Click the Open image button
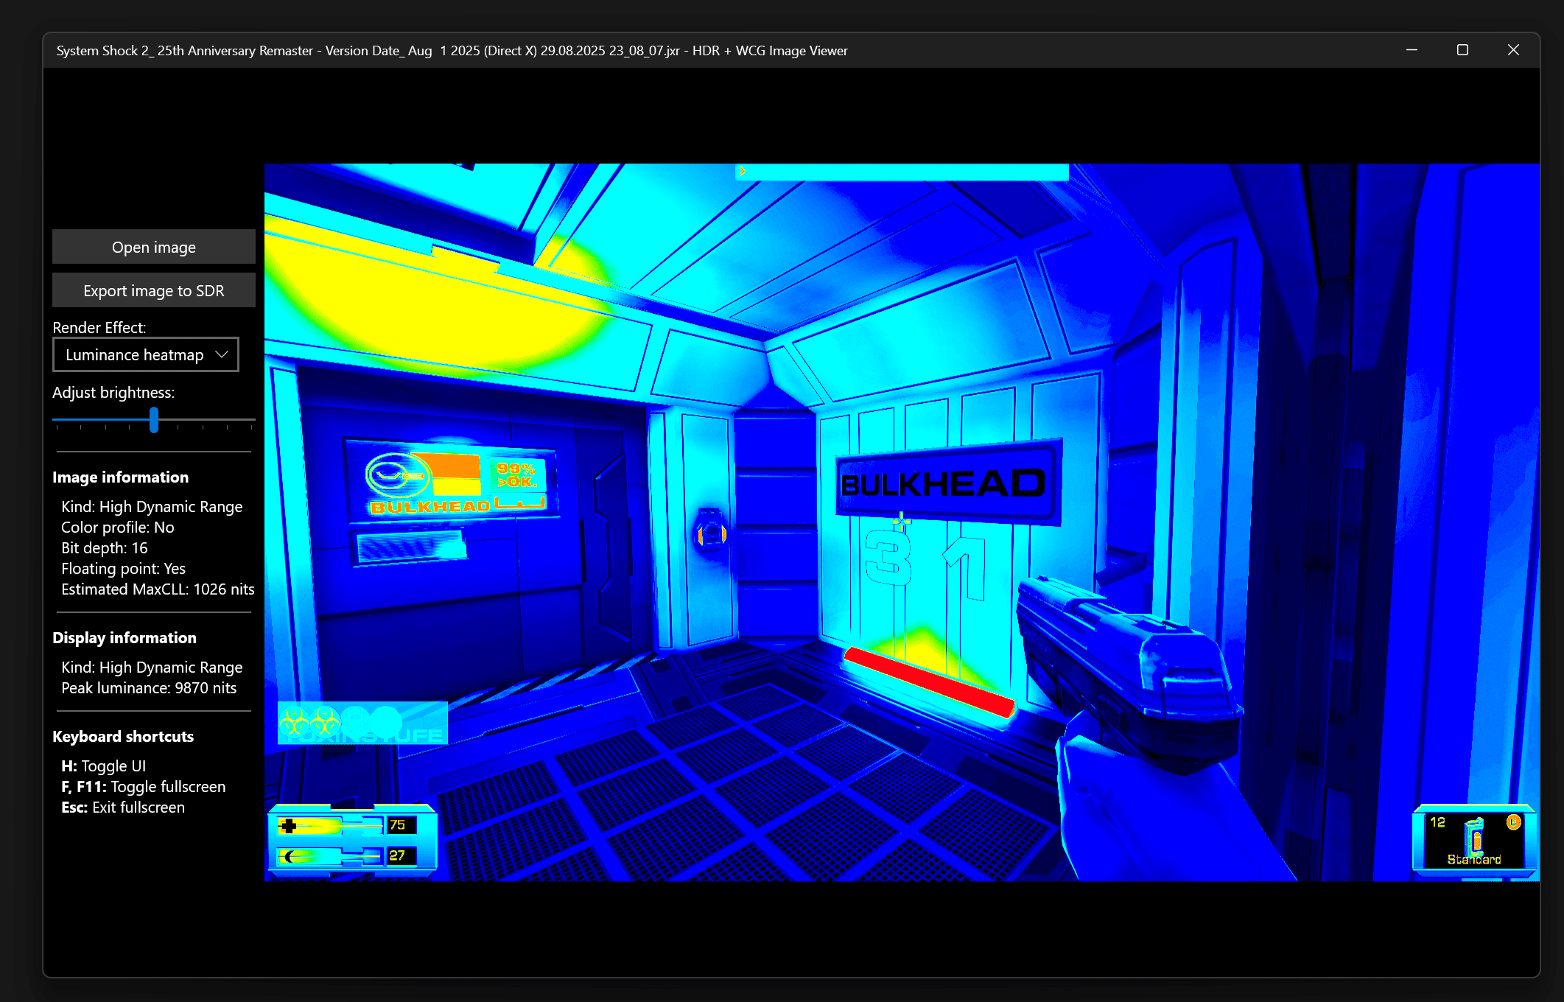Image resolution: width=1564 pixels, height=1002 pixels. (x=153, y=247)
